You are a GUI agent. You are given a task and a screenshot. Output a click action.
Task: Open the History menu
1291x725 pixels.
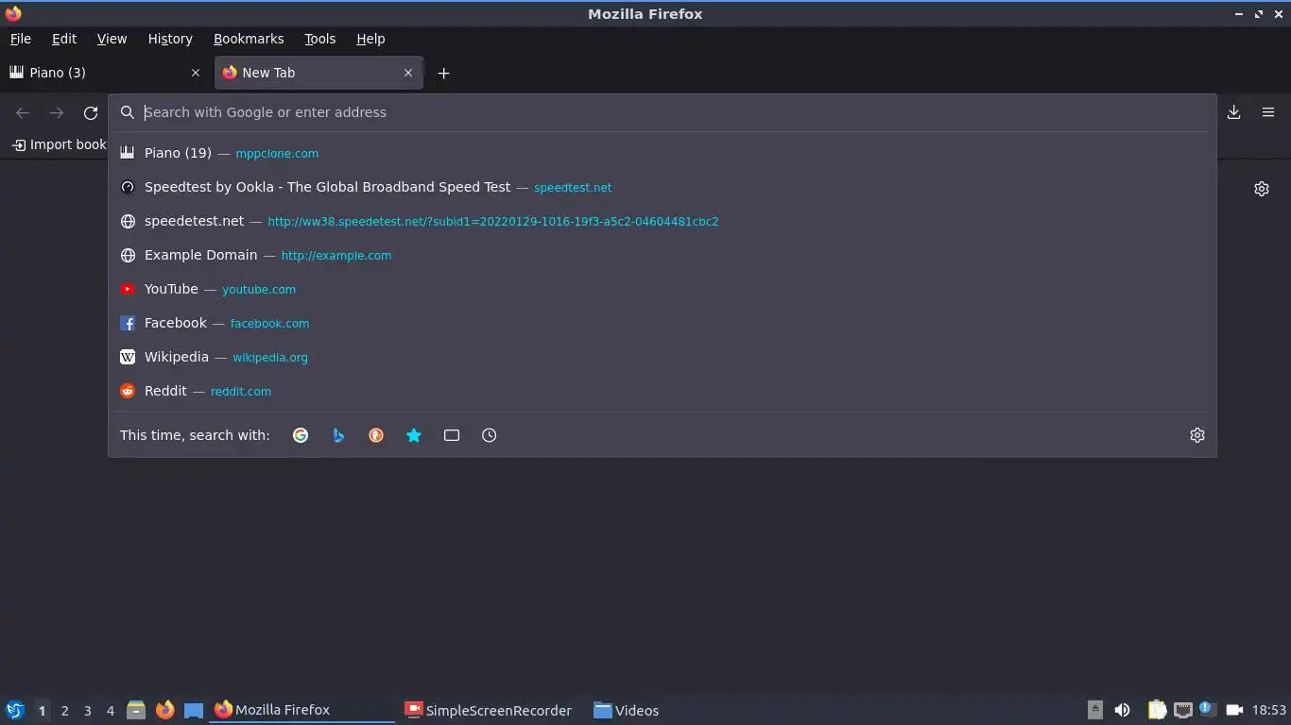(x=170, y=39)
